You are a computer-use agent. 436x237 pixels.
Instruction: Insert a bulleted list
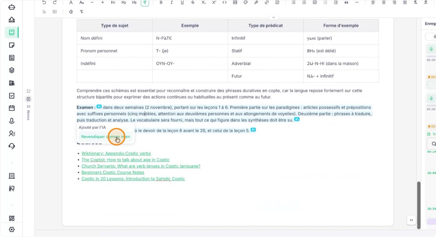pos(293,2)
